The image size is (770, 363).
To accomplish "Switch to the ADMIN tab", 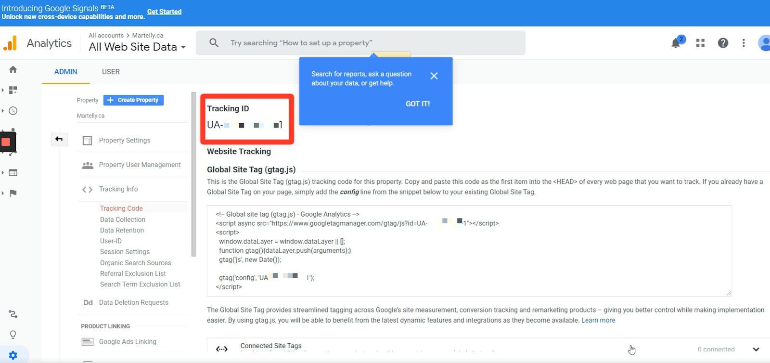I will tap(66, 72).
